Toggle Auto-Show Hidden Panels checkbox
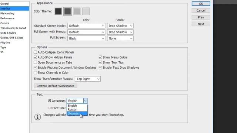This screenshot has height=133, width=237. (x=36, y=58)
